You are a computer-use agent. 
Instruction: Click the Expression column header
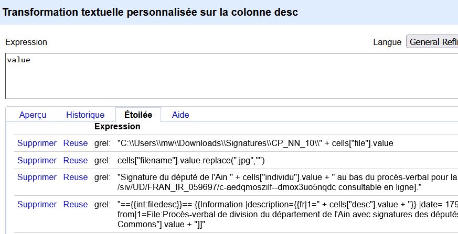coord(117,127)
